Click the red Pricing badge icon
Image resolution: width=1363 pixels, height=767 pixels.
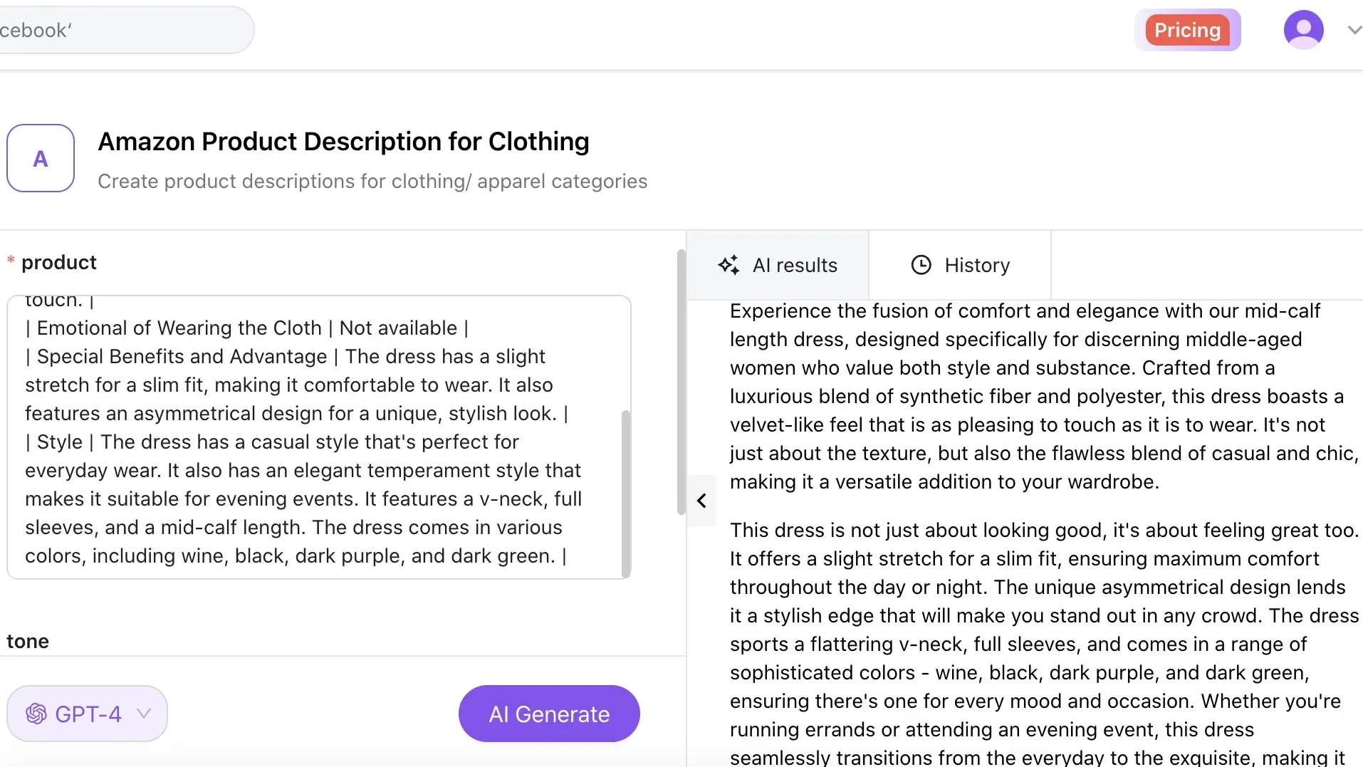point(1188,30)
